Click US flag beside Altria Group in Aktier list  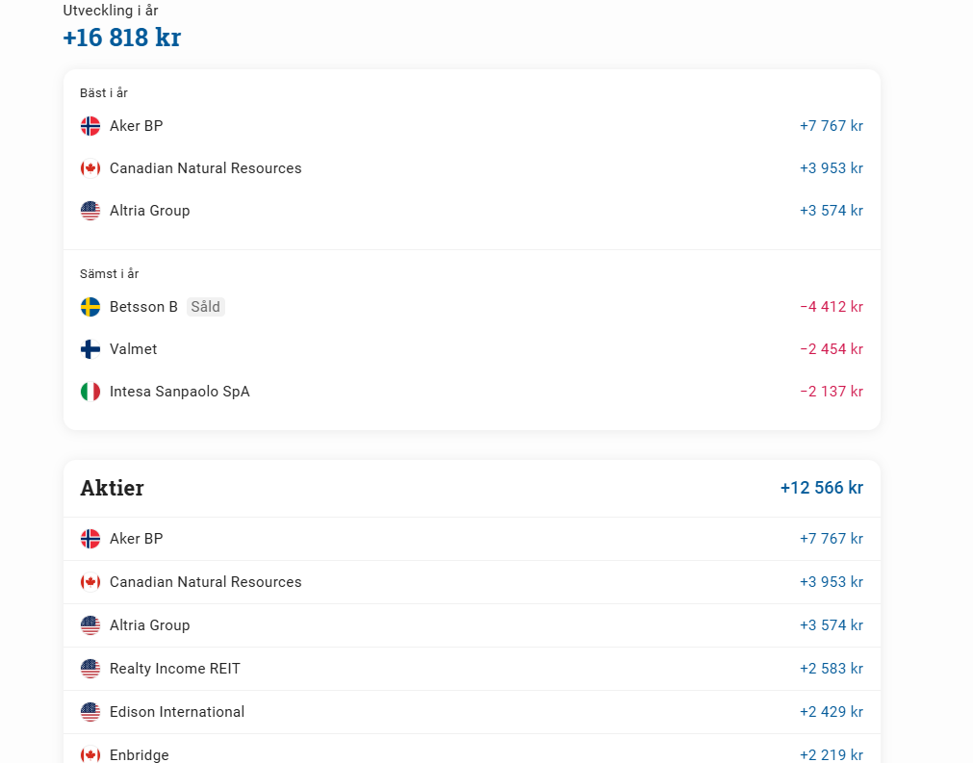[x=90, y=625]
